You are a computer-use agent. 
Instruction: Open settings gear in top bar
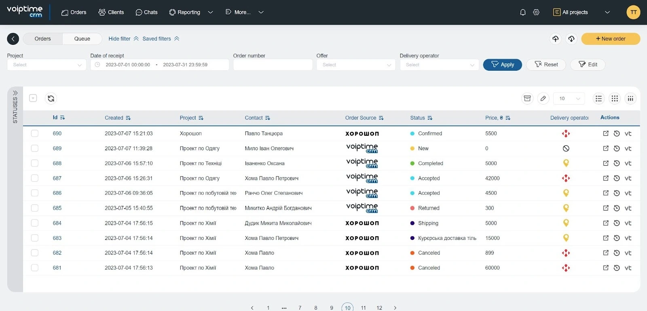(x=536, y=13)
